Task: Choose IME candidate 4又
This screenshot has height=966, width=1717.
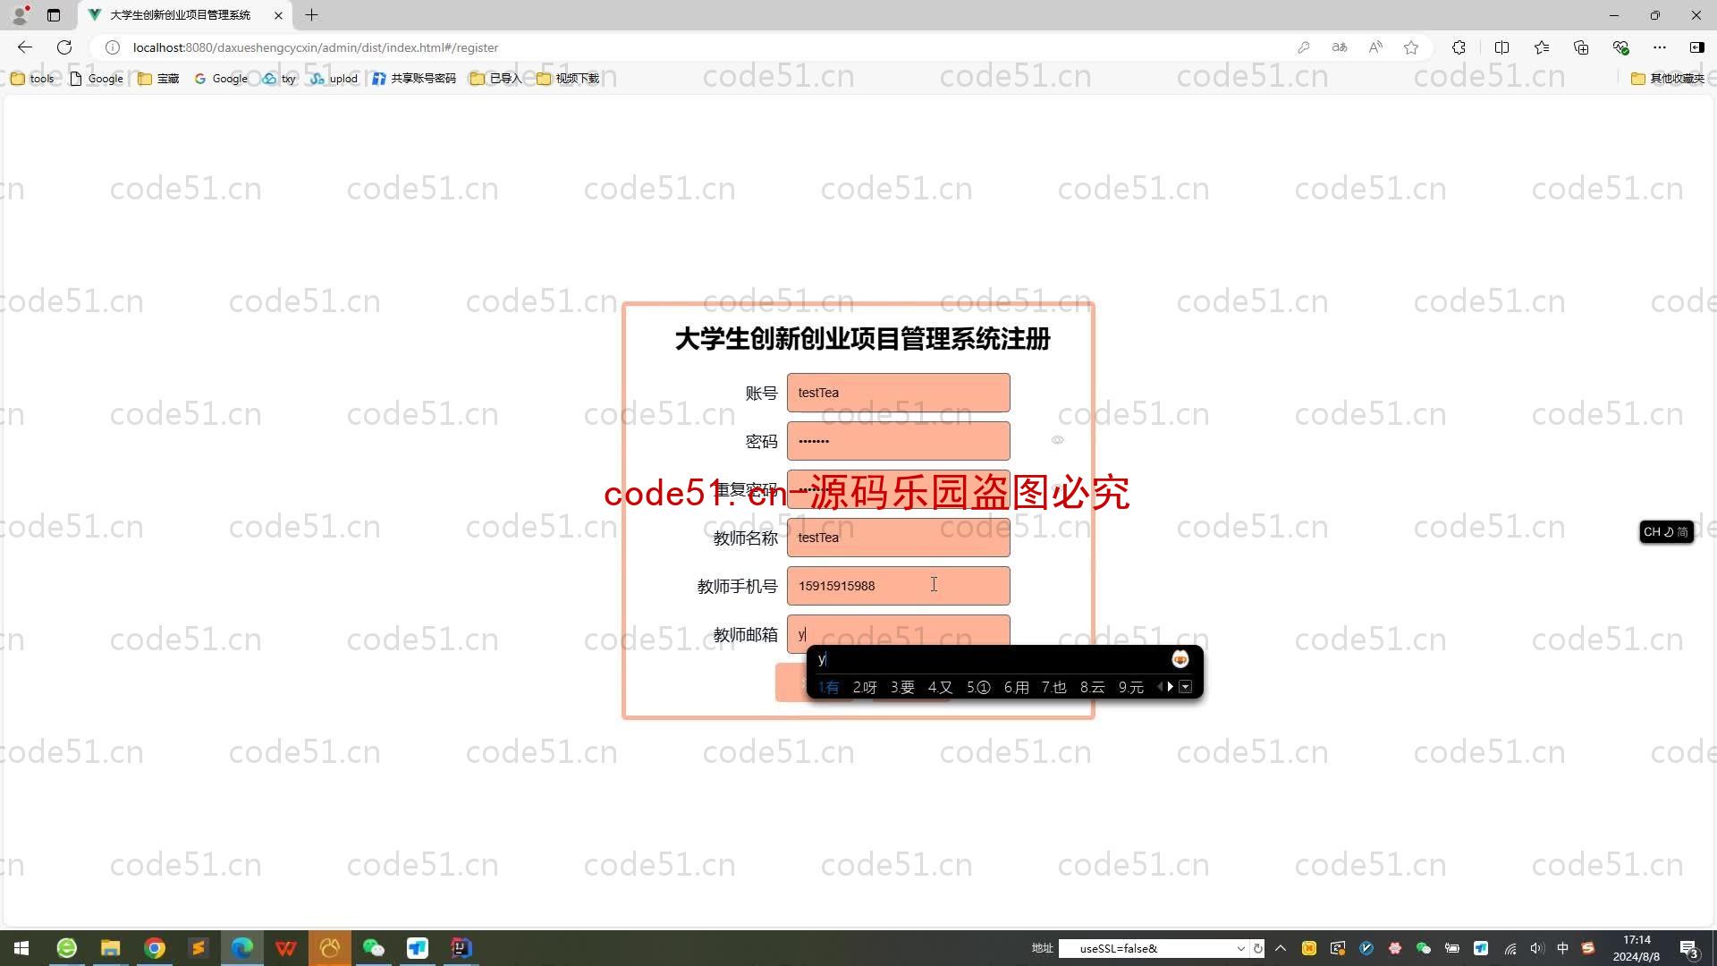Action: pyautogui.click(x=940, y=687)
